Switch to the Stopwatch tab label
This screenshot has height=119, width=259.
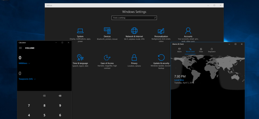click(x=212, y=52)
